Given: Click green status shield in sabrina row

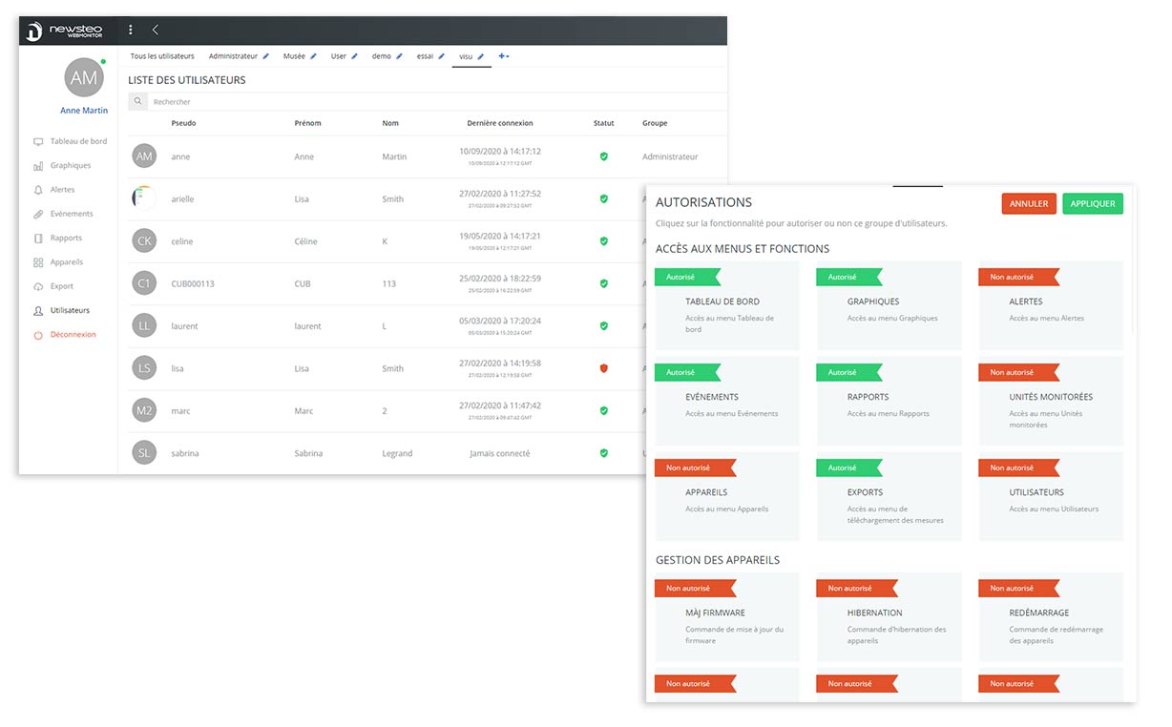Looking at the screenshot, I should pos(603,453).
